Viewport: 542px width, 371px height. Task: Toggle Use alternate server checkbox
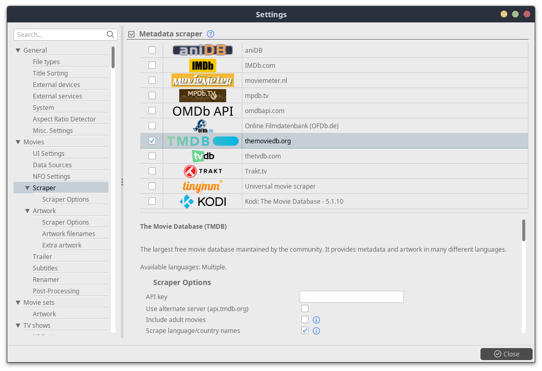(x=305, y=308)
